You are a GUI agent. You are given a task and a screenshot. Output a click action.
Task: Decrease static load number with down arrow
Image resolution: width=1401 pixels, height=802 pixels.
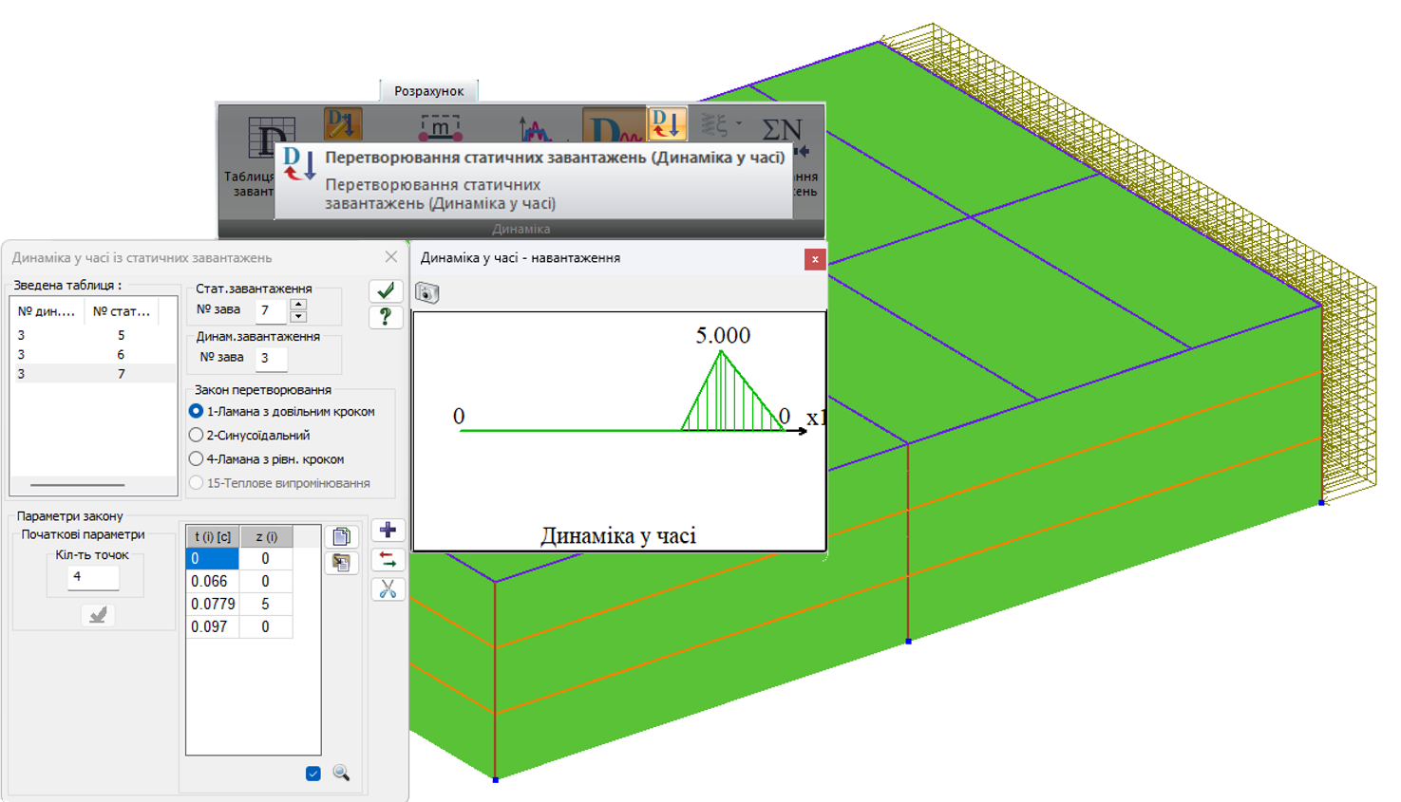coord(298,316)
